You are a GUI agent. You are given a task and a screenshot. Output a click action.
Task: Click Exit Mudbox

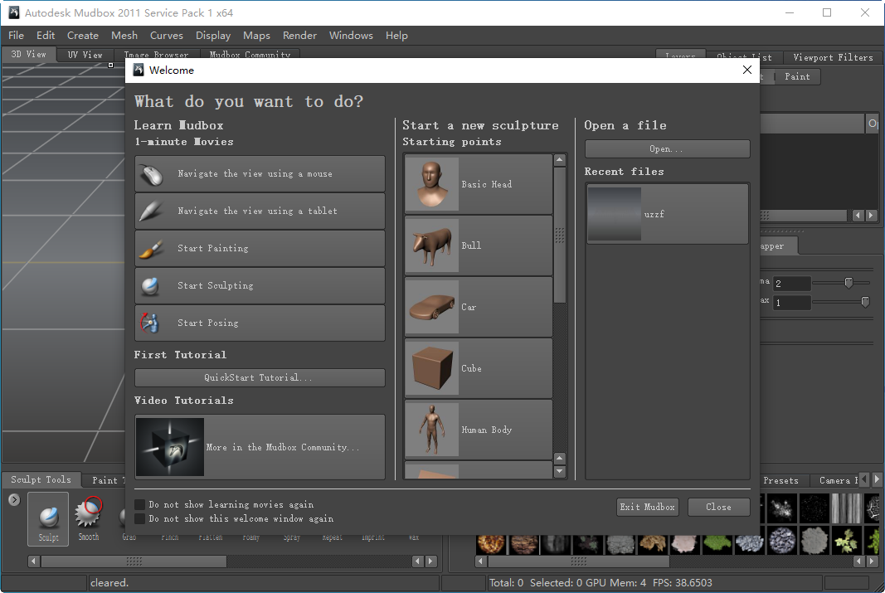coord(648,507)
